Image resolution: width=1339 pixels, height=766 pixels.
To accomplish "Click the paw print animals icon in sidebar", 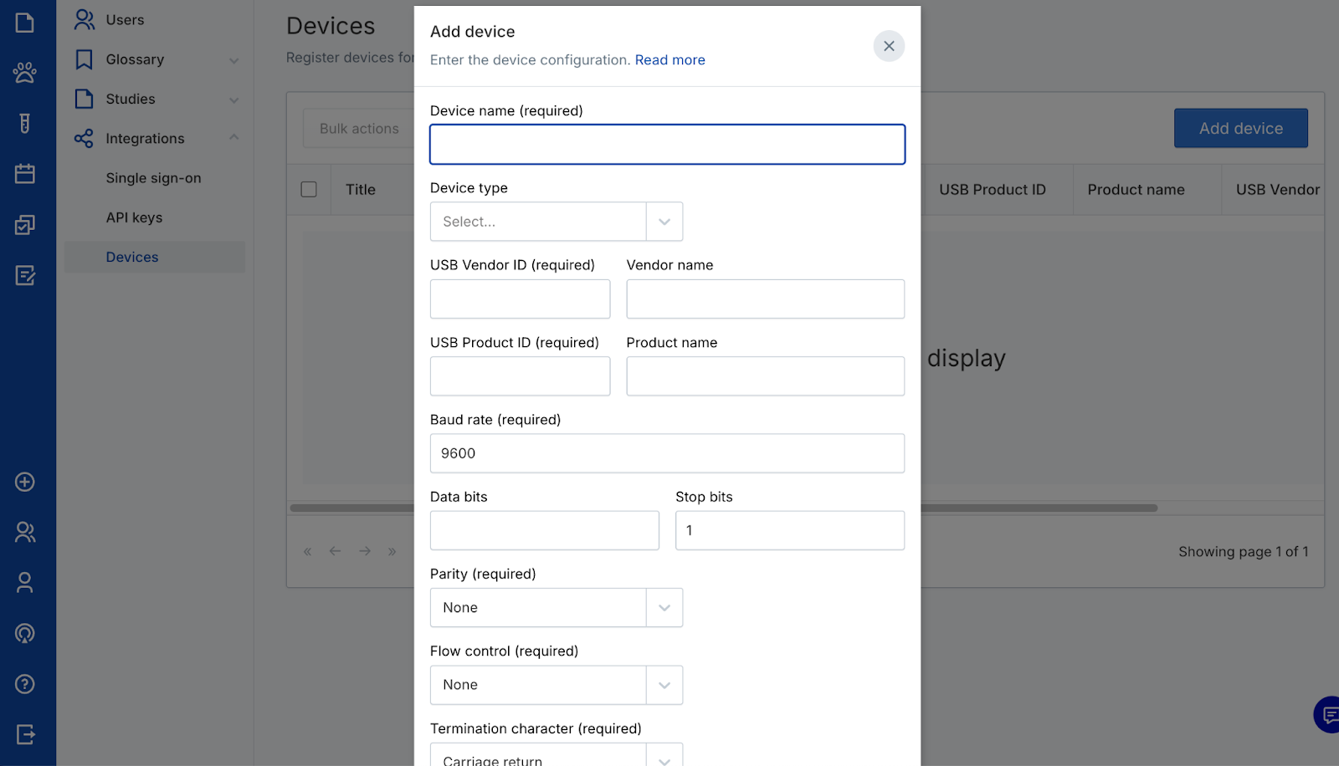I will pos(25,73).
